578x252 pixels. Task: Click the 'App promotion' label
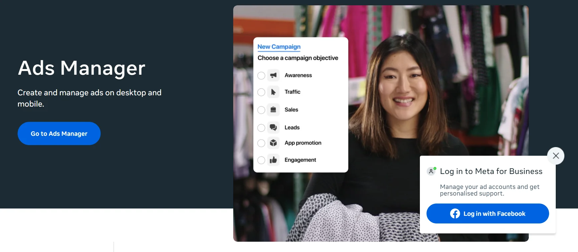click(303, 143)
